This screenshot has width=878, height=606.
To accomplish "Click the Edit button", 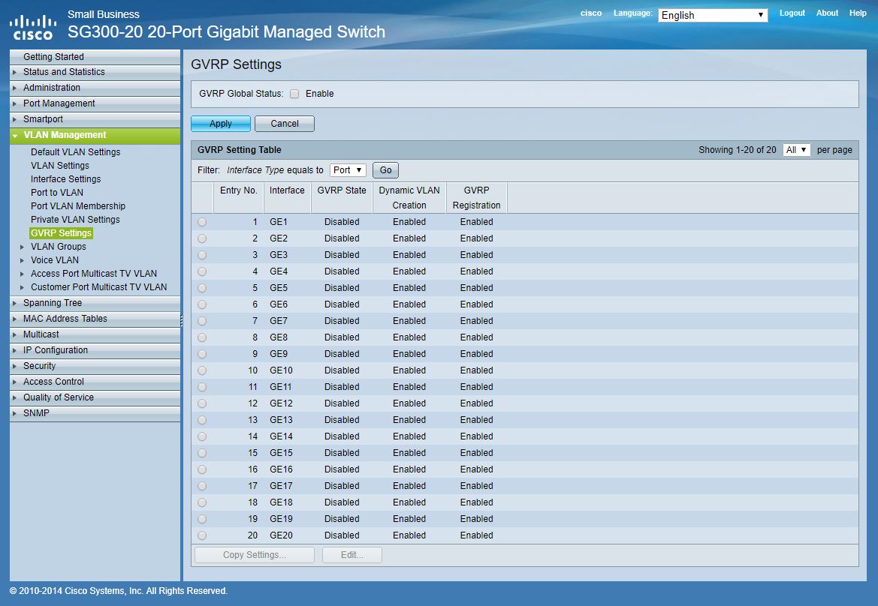I will pos(352,555).
